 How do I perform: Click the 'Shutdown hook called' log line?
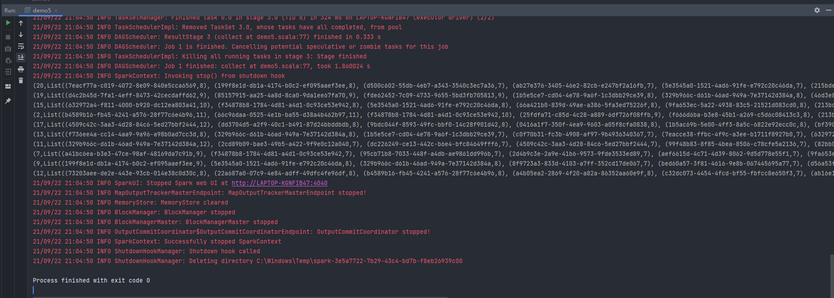tap(146, 251)
